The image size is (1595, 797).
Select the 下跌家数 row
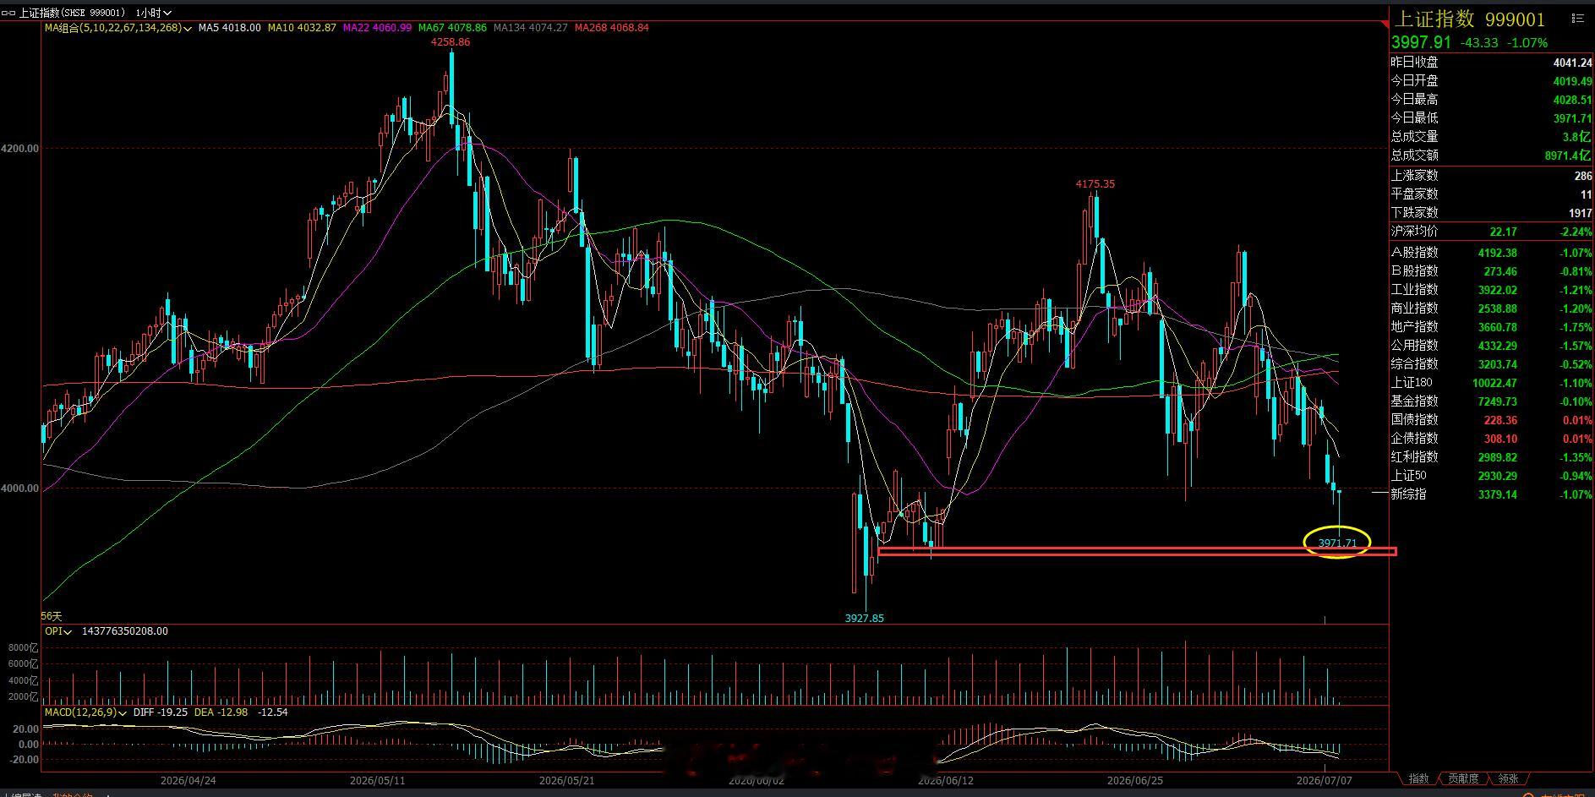click(1492, 213)
